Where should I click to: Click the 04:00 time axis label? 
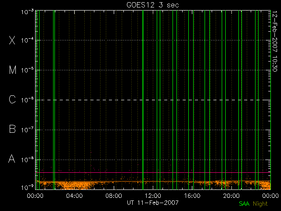point(74,196)
